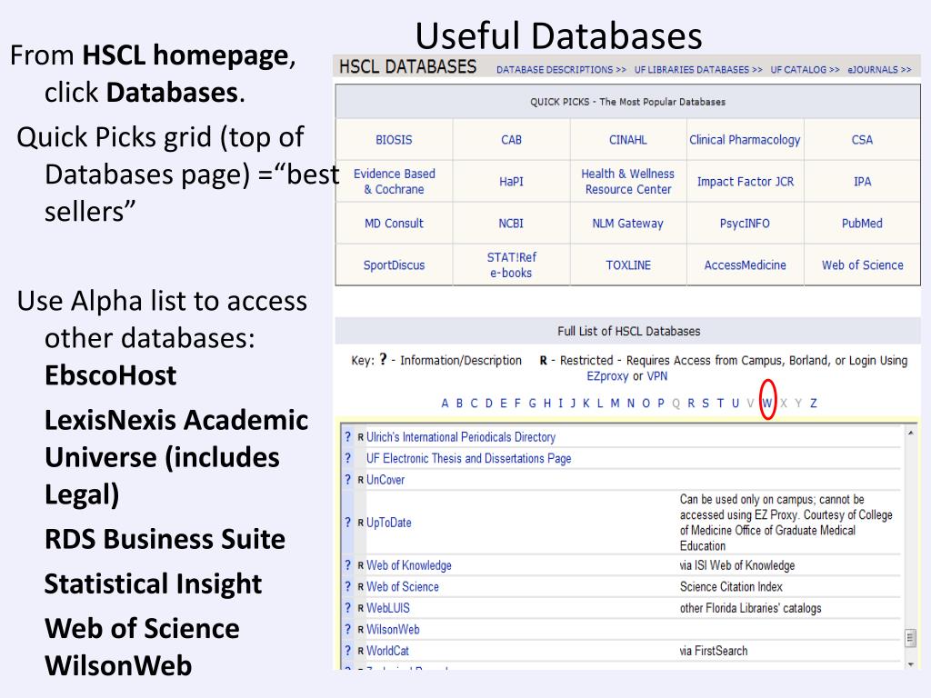931x698 pixels.
Task: Go to letter Z in the alphabet index
Action: click(x=814, y=404)
